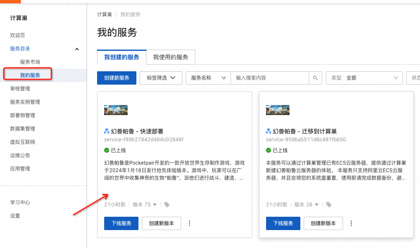Viewport: 420px width, 248px height.
Task: Collapse the 服务目录 sidebar section
Action: point(77,49)
